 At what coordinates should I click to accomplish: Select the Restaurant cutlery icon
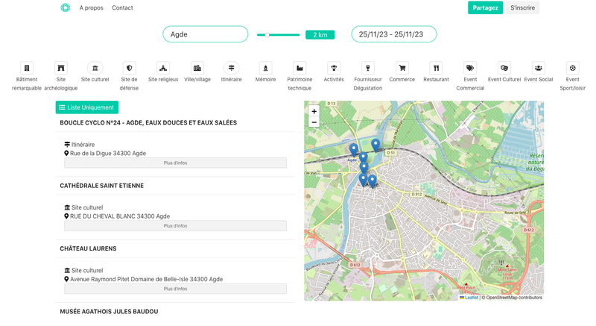[437, 68]
